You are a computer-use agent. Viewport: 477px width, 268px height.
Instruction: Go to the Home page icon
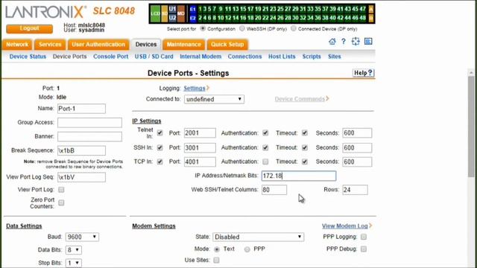coord(332,42)
